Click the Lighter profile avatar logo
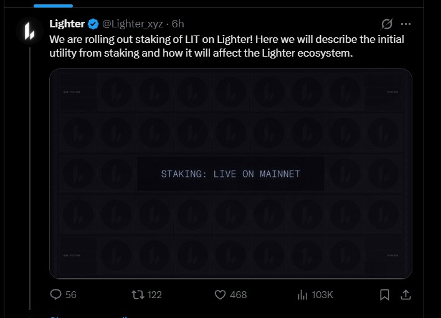 click(29, 31)
